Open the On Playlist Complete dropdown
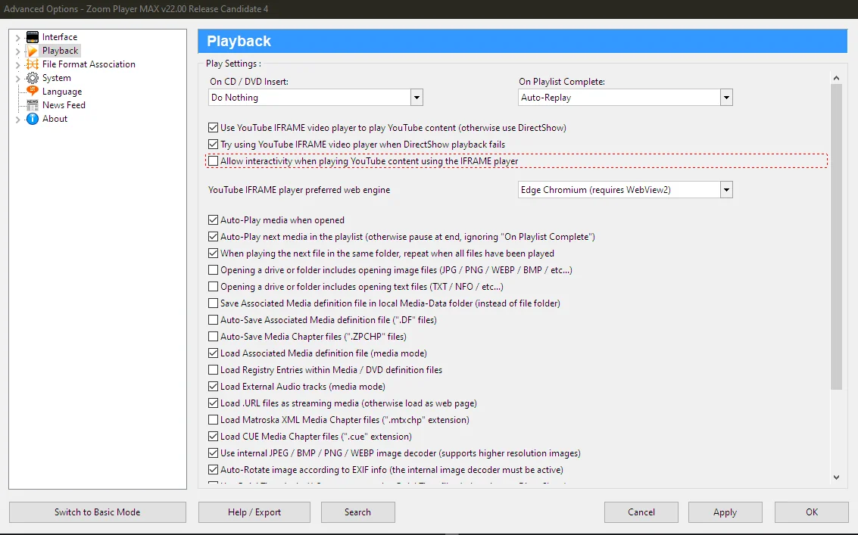This screenshot has height=535, width=858. (x=725, y=97)
